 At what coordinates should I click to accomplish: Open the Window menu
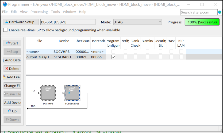69,12
